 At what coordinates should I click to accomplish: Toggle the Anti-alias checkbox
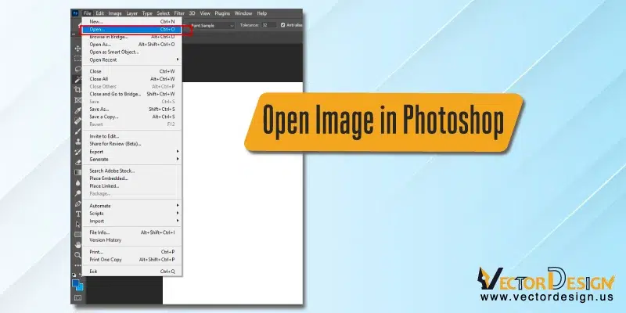point(282,25)
